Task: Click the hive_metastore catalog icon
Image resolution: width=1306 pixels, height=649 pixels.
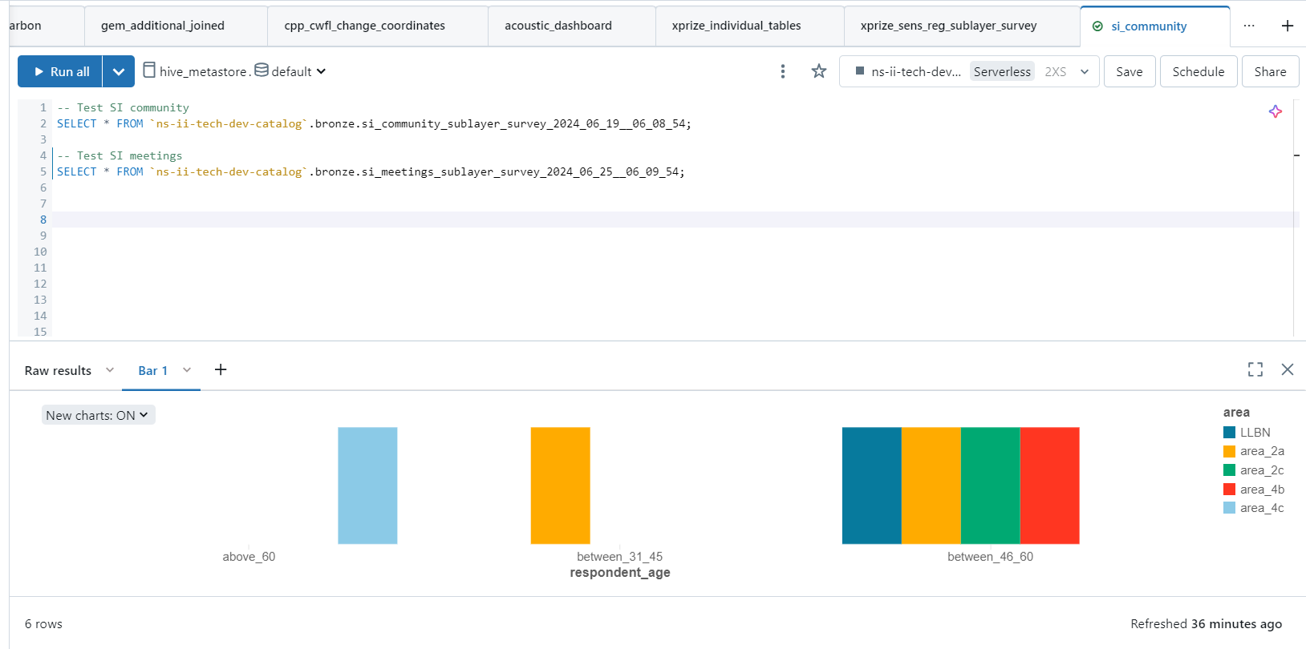Action: pos(149,71)
